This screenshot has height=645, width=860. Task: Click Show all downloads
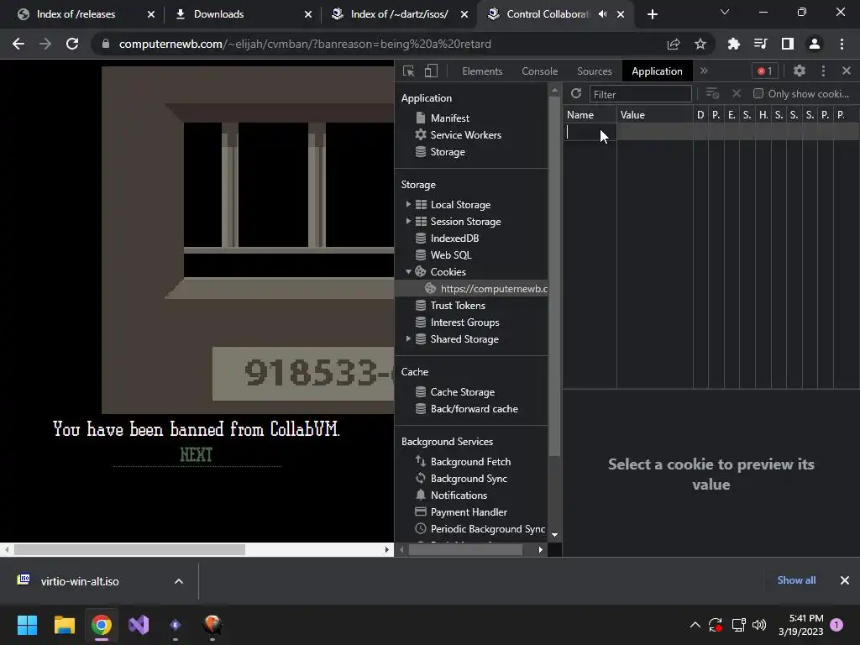(x=796, y=580)
